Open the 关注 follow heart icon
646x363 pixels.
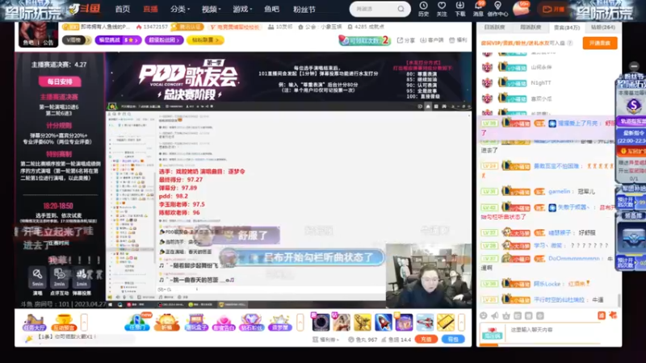[x=442, y=9]
